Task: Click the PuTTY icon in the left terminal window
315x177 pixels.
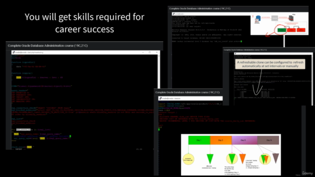Action: 14,53
